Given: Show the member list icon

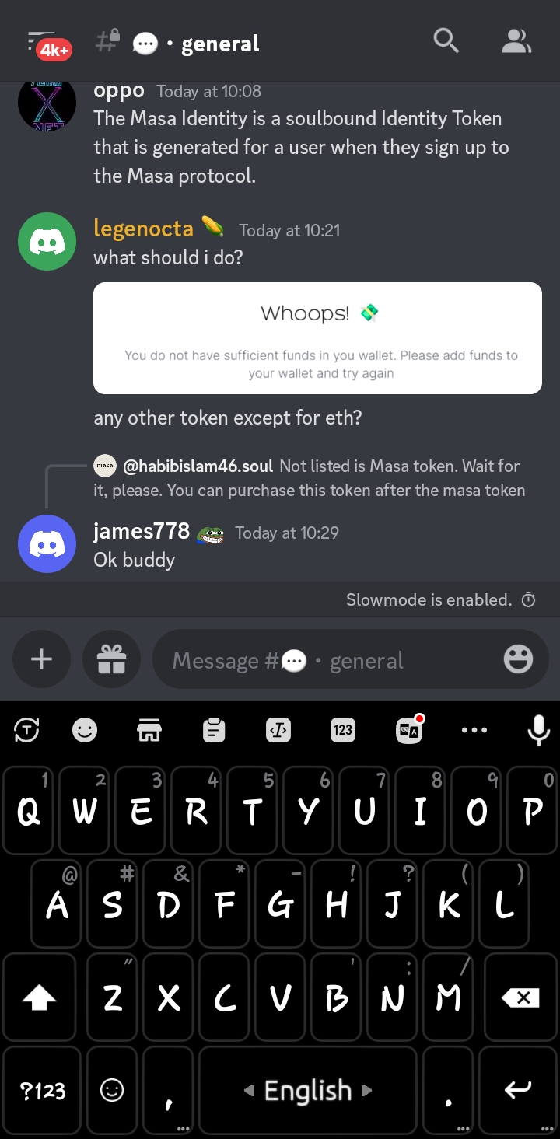Looking at the screenshot, I should click(x=516, y=41).
